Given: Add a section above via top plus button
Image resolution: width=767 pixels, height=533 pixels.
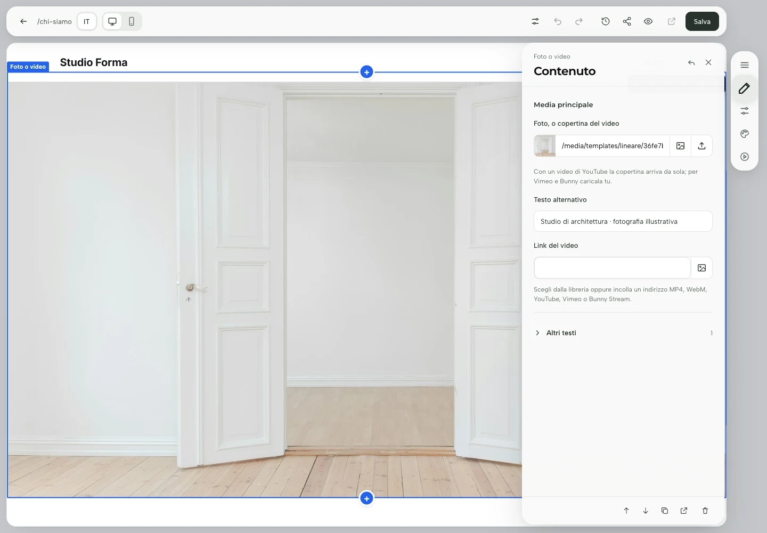Looking at the screenshot, I should (366, 72).
